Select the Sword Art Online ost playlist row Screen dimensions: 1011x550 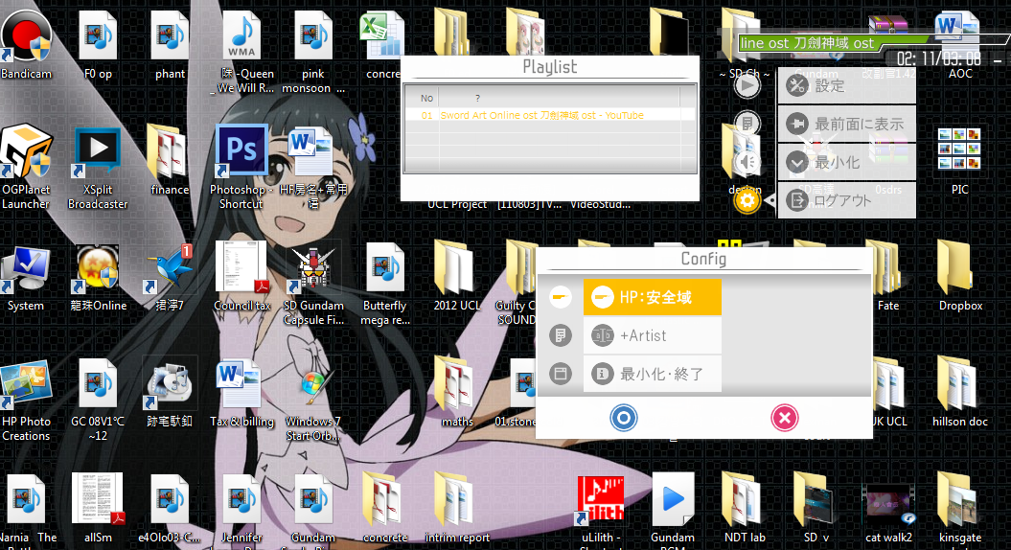point(550,115)
